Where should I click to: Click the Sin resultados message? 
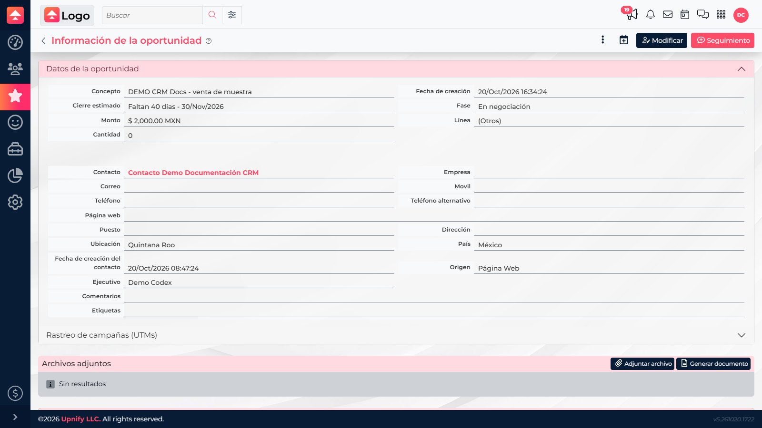pos(82,384)
